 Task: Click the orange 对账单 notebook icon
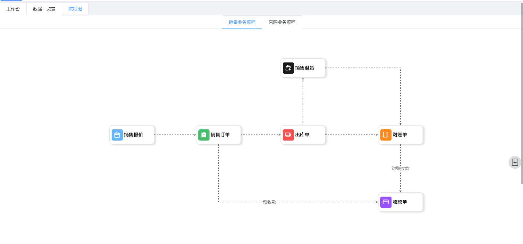click(386, 135)
